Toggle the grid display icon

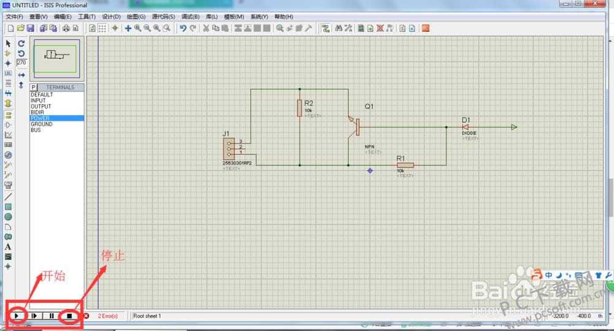pos(103,28)
